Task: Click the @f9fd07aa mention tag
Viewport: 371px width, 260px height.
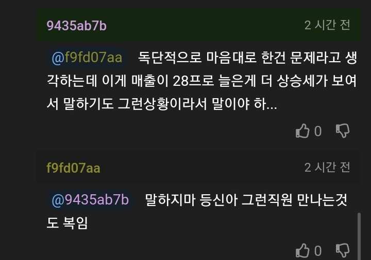Action: pos(87,58)
